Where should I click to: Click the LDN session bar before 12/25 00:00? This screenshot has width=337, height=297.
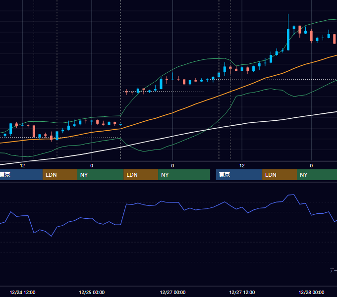click(60, 175)
